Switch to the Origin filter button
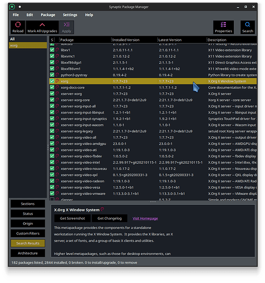Viewport: 265px width, 283px height. click(x=28, y=224)
